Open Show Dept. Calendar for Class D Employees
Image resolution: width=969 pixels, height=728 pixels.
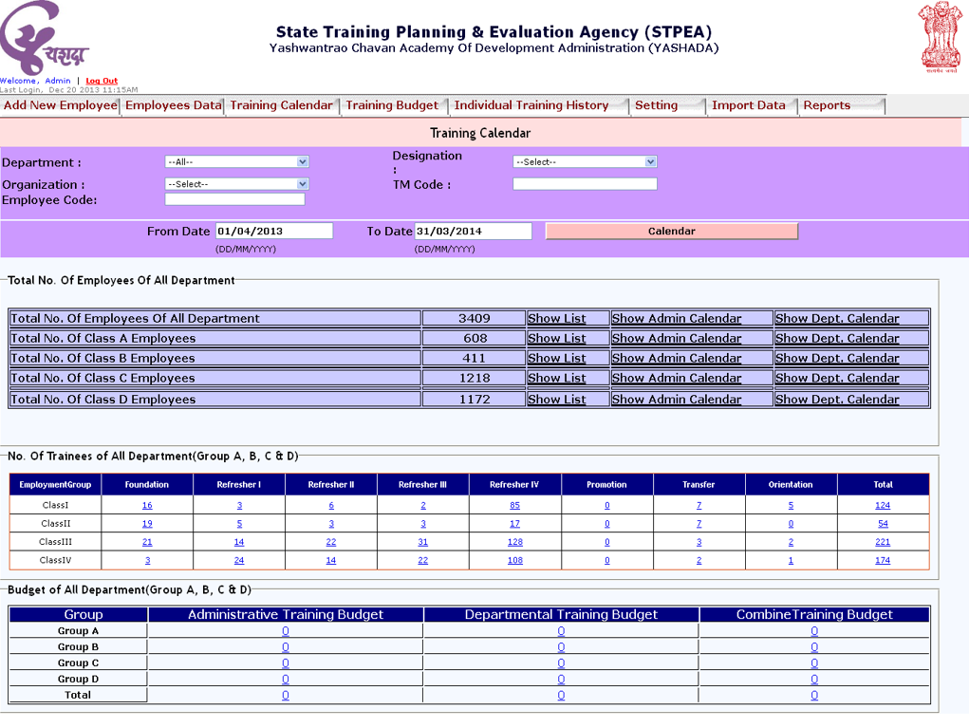(x=836, y=400)
